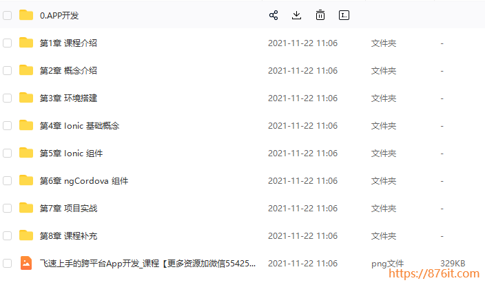
Task: Open the 第5章 Ionic 组件 folder
Action: (x=71, y=153)
